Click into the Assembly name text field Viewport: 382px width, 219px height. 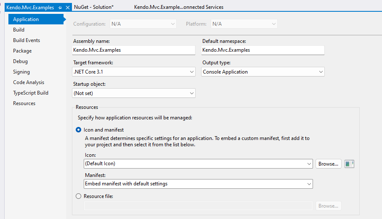[x=134, y=50]
